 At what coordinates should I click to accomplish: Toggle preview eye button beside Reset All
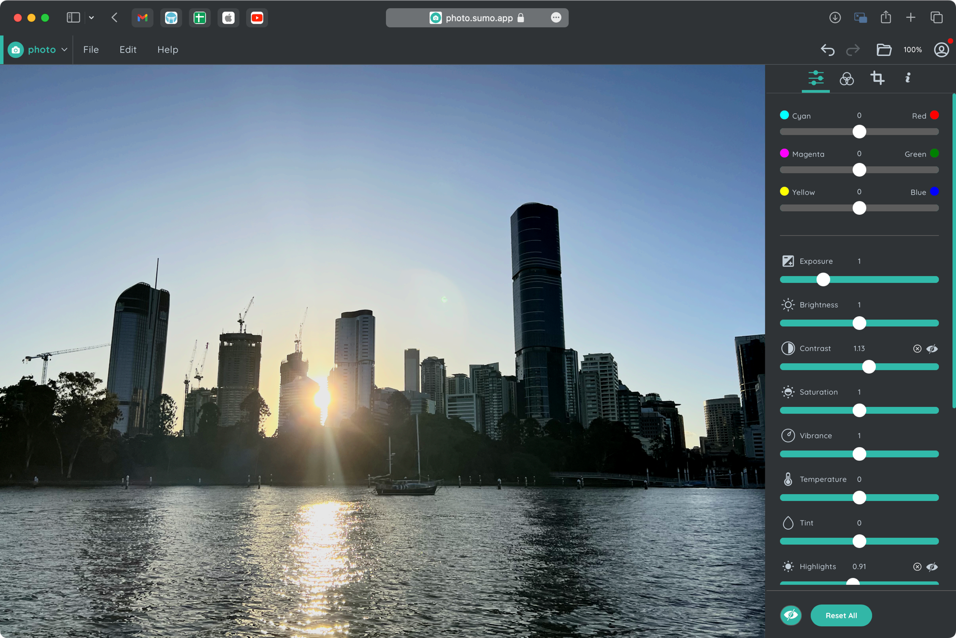pos(791,615)
